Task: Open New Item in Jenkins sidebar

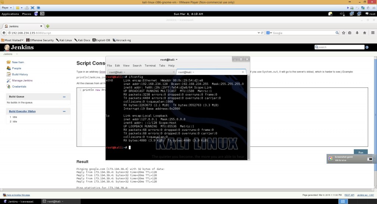Action: [18, 62]
